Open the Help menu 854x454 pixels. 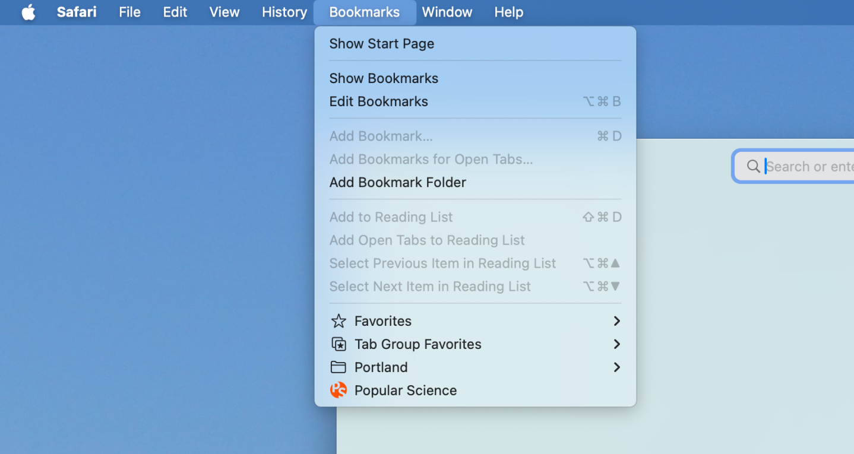pos(508,12)
